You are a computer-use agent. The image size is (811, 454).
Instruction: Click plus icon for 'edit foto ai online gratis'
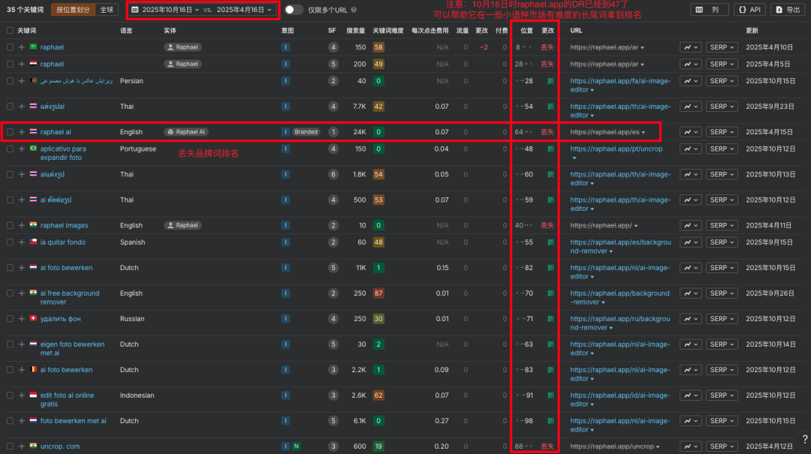coord(22,395)
